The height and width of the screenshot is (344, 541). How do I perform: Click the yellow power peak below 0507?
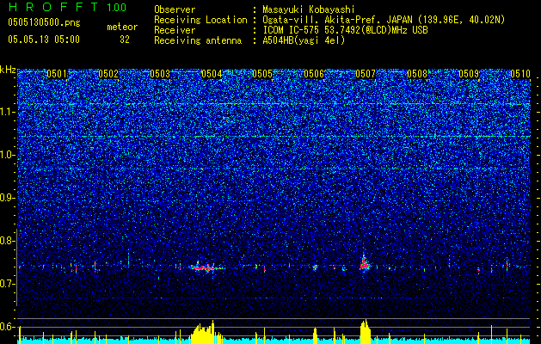(x=365, y=332)
